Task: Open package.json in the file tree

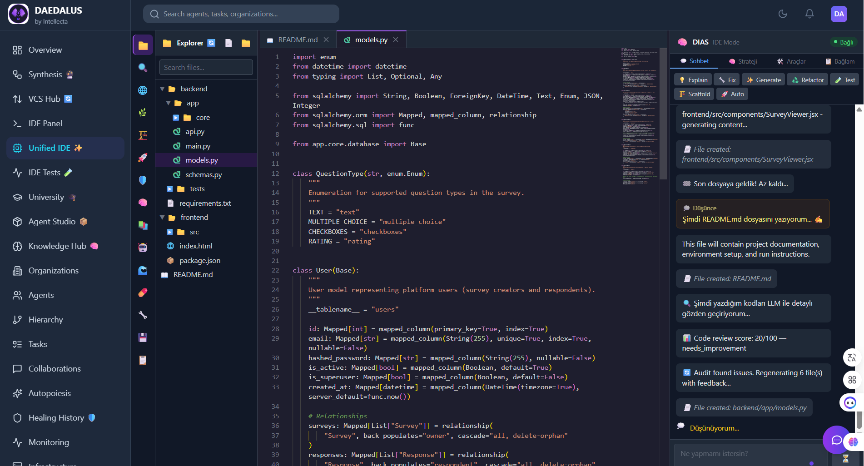Action: (206, 261)
